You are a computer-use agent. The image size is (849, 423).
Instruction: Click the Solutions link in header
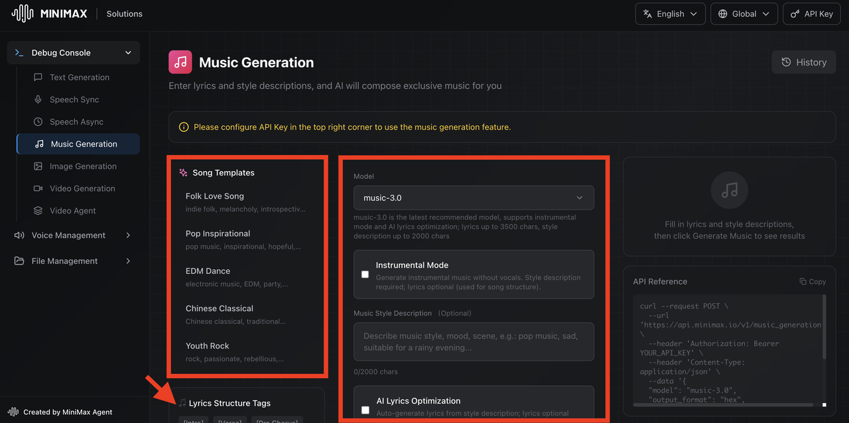(125, 14)
